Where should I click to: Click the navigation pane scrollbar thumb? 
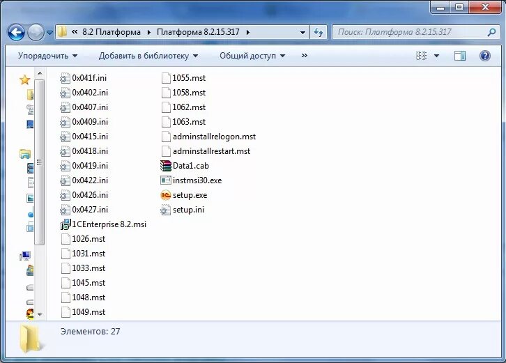39,162
